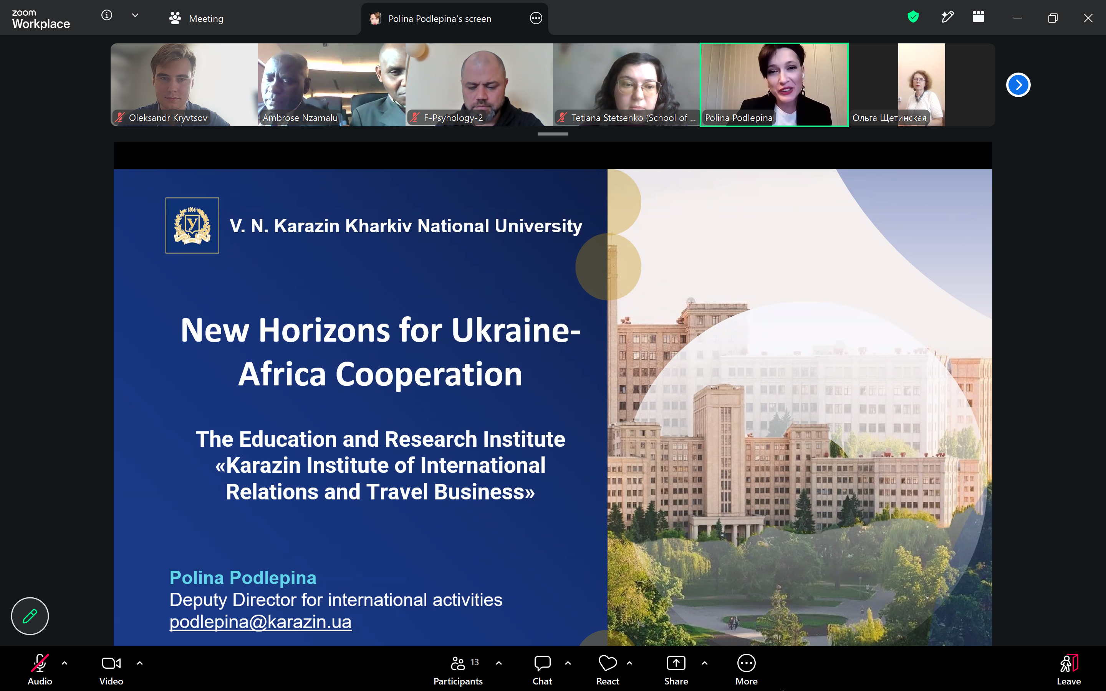Change layout with the view grid icon

(x=978, y=17)
